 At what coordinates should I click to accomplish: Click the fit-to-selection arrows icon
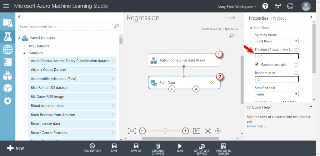207,131
